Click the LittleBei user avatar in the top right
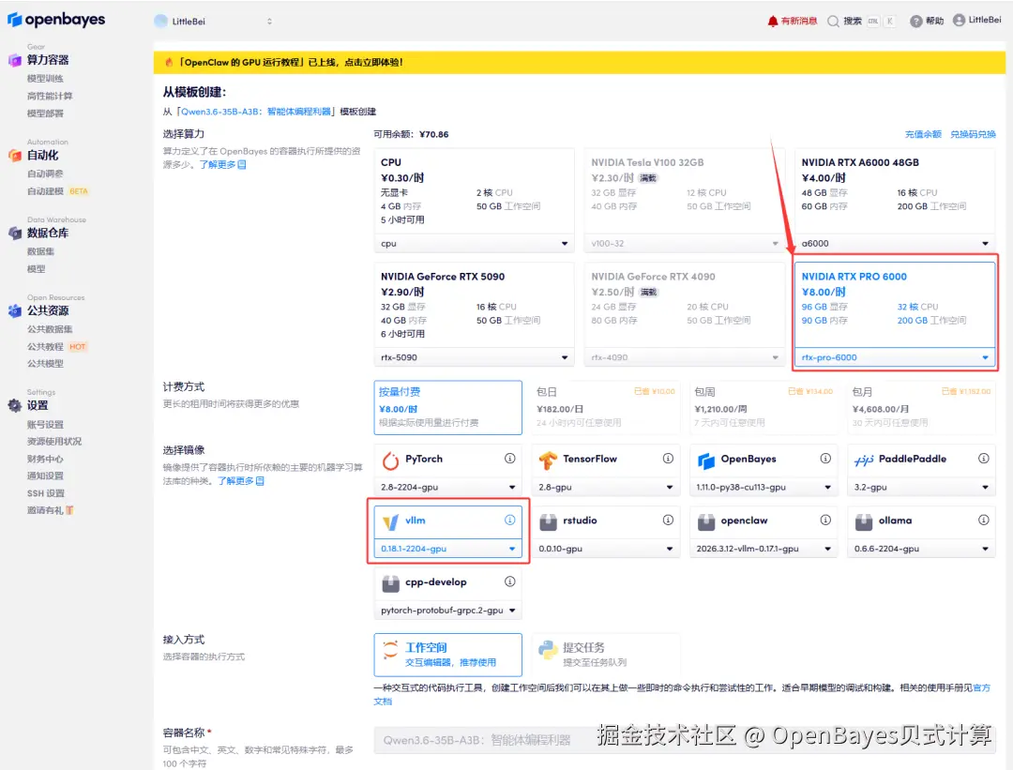Viewport: 1013px width, 770px height. [959, 20]
